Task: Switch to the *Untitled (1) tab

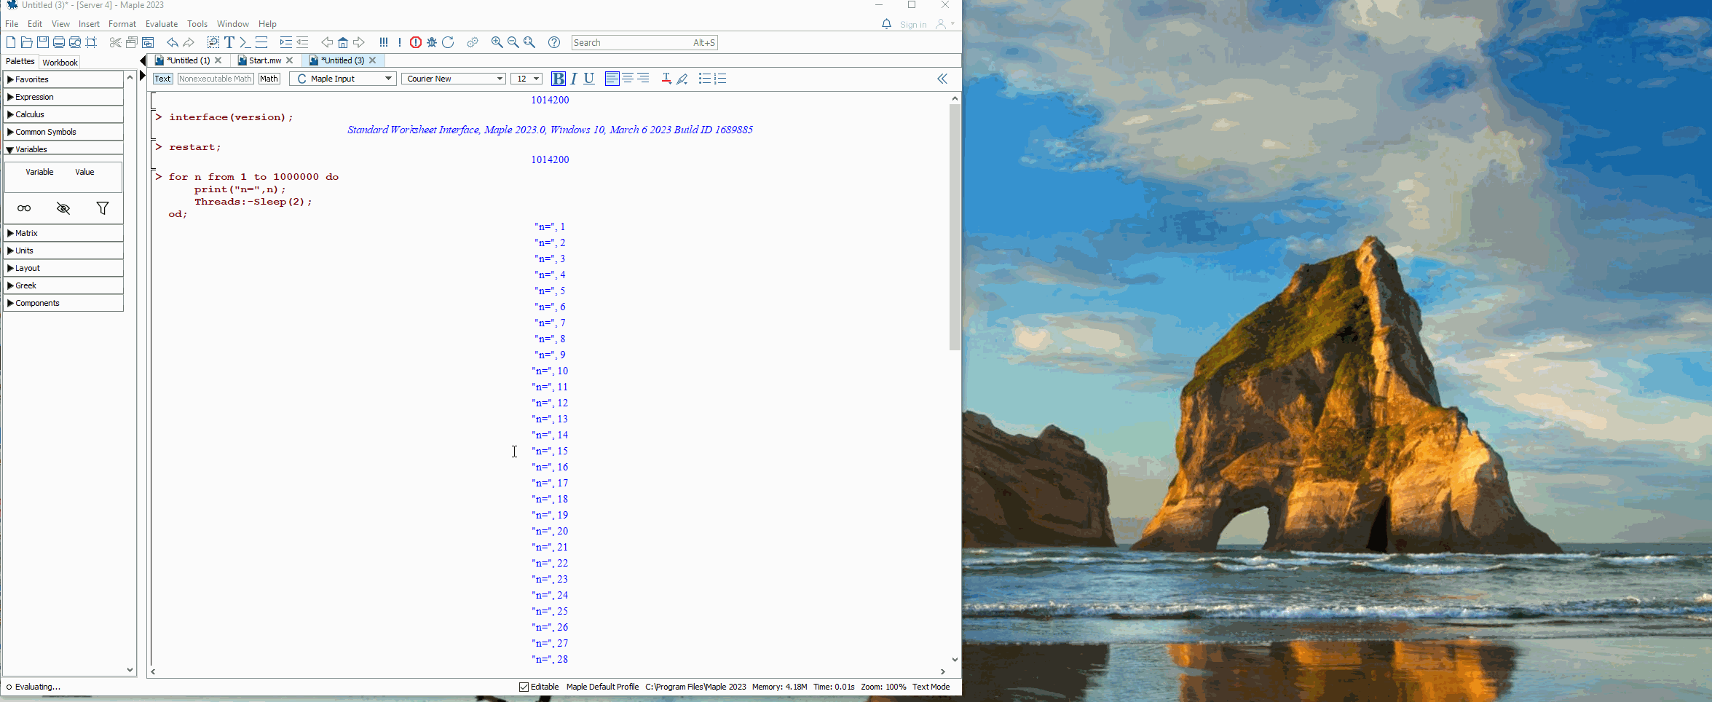Action: coord(189,60)
